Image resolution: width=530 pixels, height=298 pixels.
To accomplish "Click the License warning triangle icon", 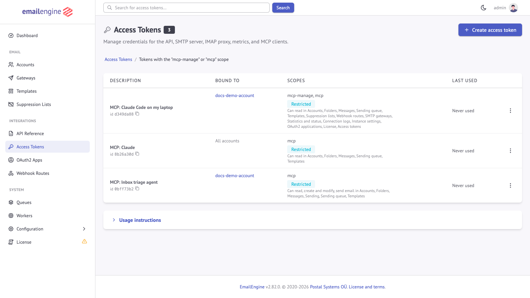I will point(84,241).
